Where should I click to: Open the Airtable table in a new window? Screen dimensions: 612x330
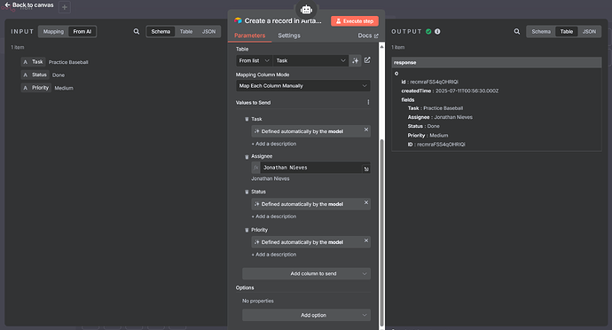pyautogui.click(x=367, y=60)
